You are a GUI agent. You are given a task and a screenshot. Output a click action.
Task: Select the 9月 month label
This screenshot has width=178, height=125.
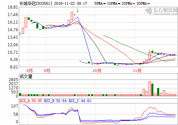tap(47, 71)
